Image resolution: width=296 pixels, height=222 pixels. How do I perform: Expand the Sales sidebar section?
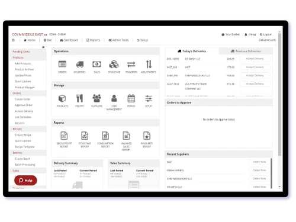[x=28, y=170]
